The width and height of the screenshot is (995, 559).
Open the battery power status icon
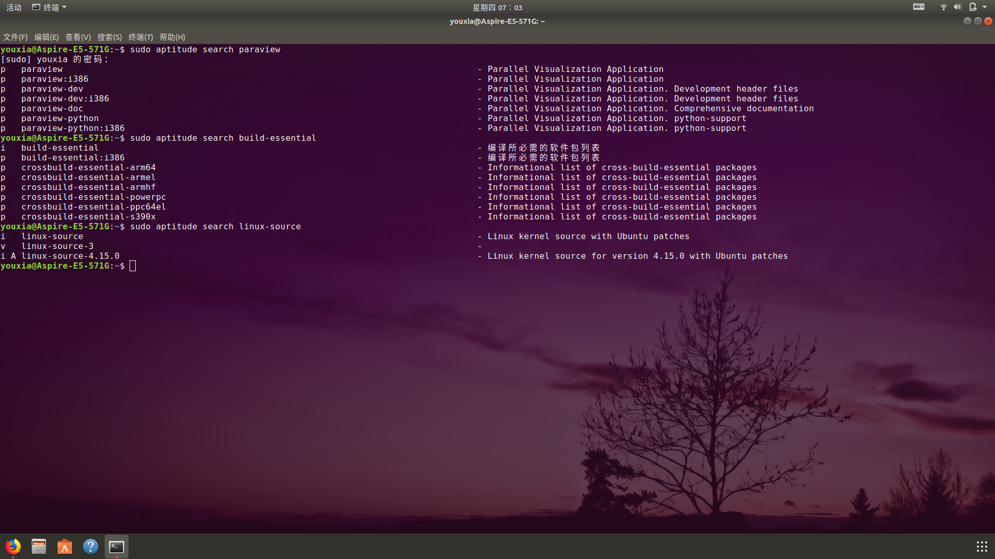pyautogui.click(x=973, y=7)
